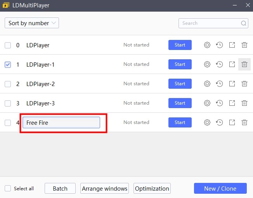Create shortcut icon for LDPlayer-1
Viewport: 253px width, 198px height.
point(232,64)
